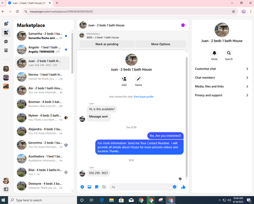The height and width of the screenshot is (204, 254).
Task: Edit chat name with pencil icon
Action: (x=139, y=79)
